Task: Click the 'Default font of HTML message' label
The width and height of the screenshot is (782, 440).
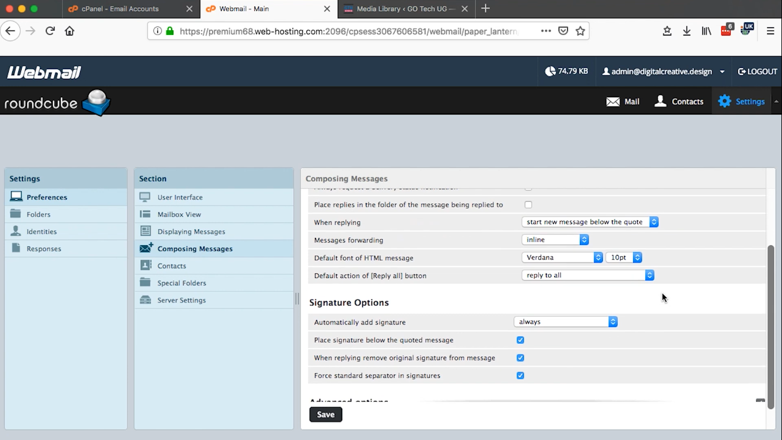Action: coord(364,258)
